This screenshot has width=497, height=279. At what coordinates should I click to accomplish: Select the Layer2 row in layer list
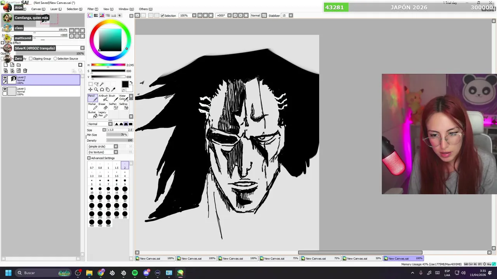41,80
